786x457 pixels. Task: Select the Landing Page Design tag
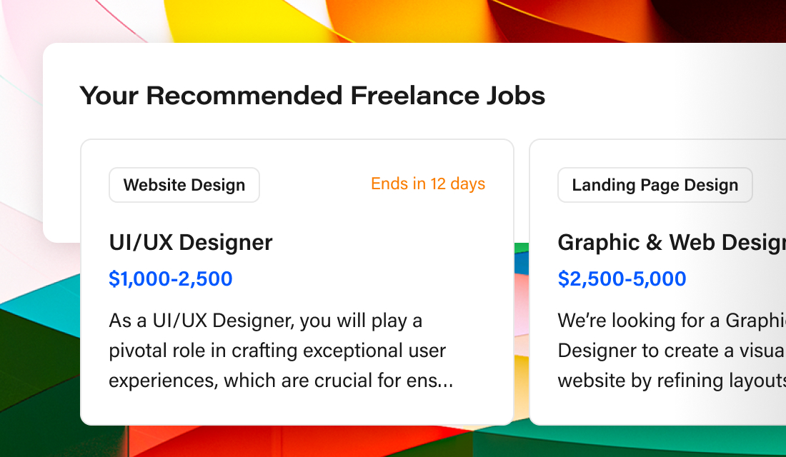coord(654,184)
